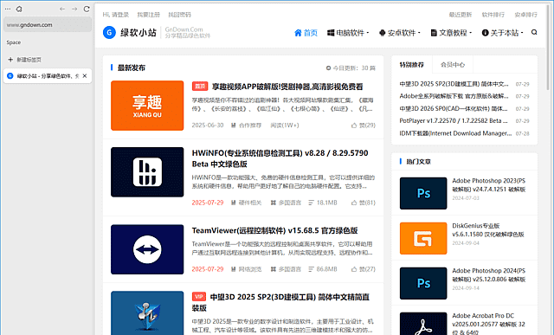Screen dimensions: 554x335
Task: Open Photoshop 2024 Ps thumbnail
Action: tap(423, 283)
